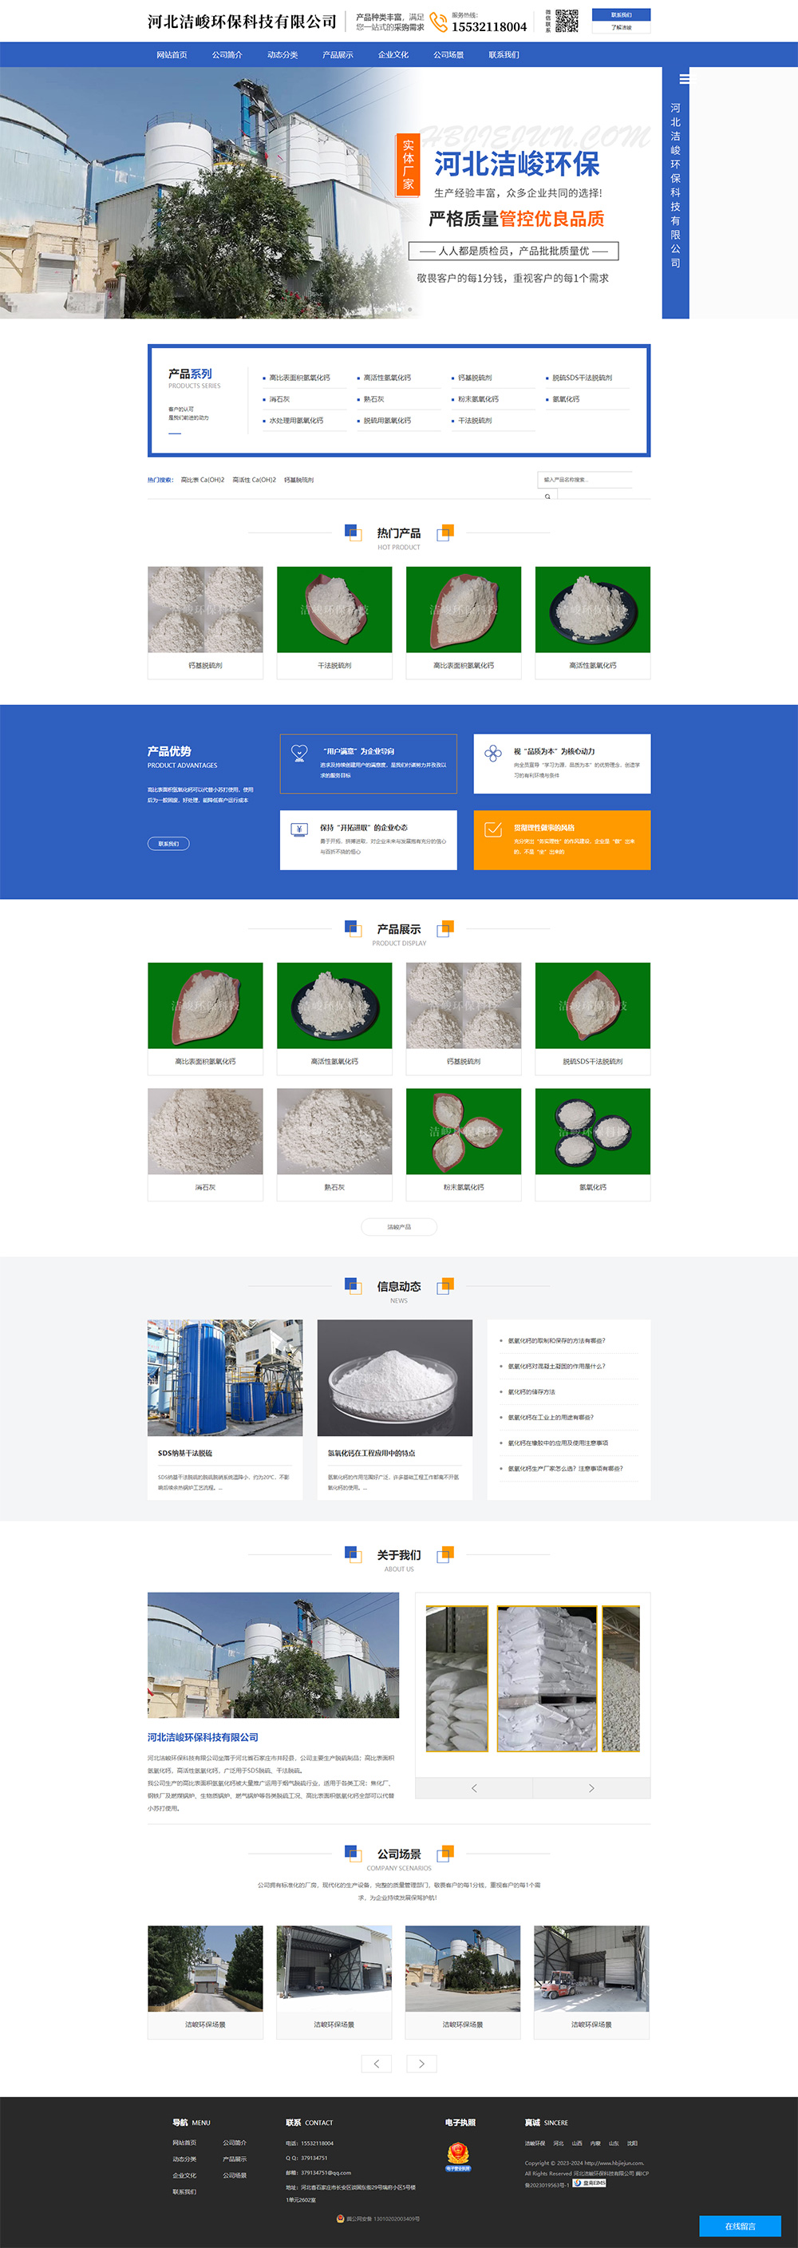This screenshot has height=2248, width=798.
Task: Select 高活性氢氧化钙 in product series list
Action: pos(387,378)
